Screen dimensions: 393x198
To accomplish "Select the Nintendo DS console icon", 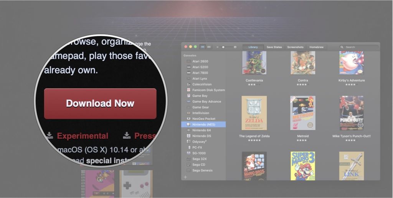I will point(189,136).
